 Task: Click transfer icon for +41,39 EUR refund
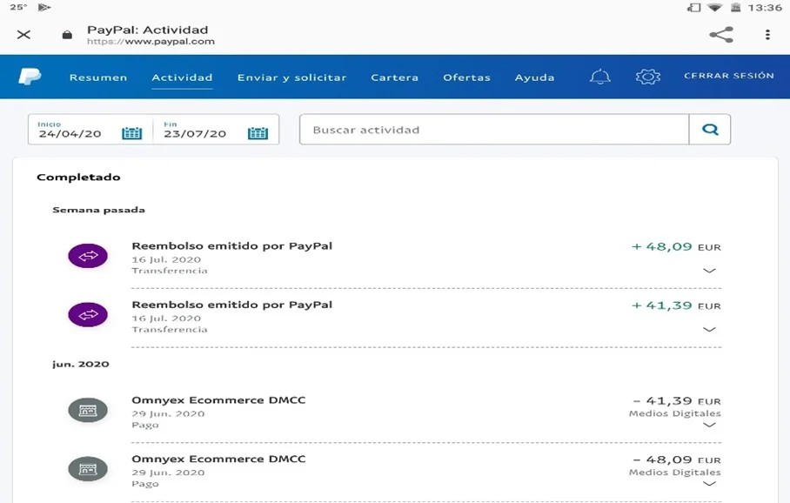coord(88,315)
